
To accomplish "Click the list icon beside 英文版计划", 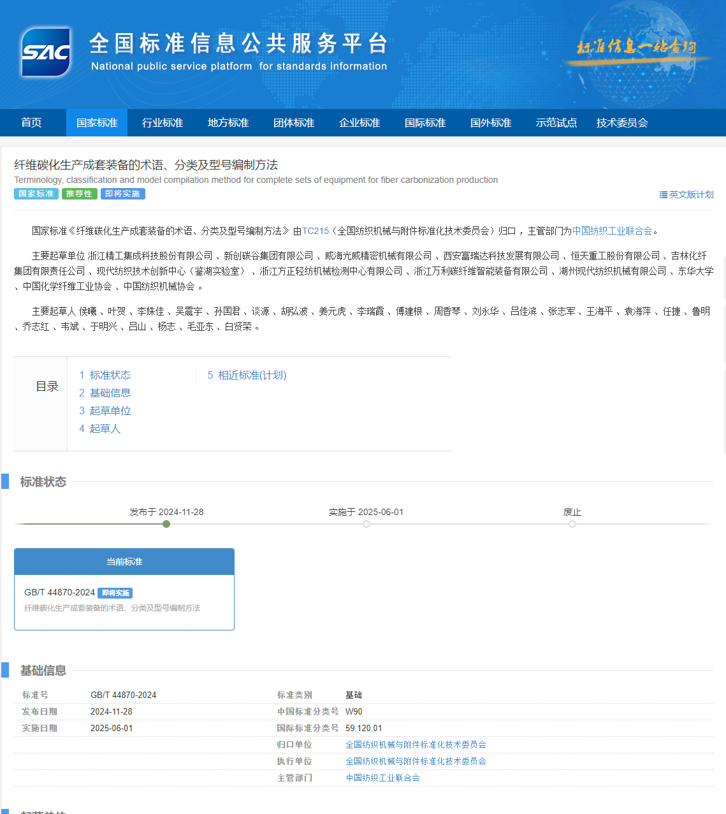I will (663, 195).
